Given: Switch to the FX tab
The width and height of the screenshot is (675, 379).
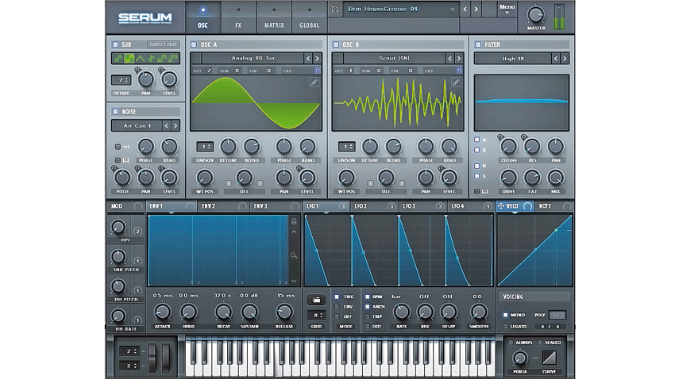Looking at the screenshot, I should [x=238, y=17].
